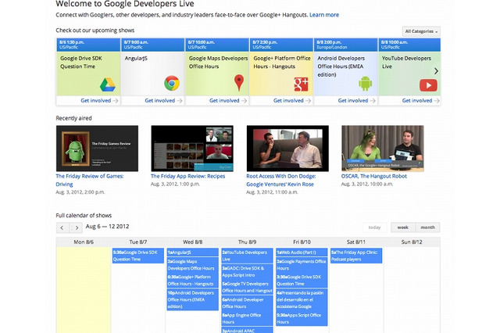Click the 8/8 2:00 p.m. Europe/London card header
The image size is (500, 333).
click(345, 45)
